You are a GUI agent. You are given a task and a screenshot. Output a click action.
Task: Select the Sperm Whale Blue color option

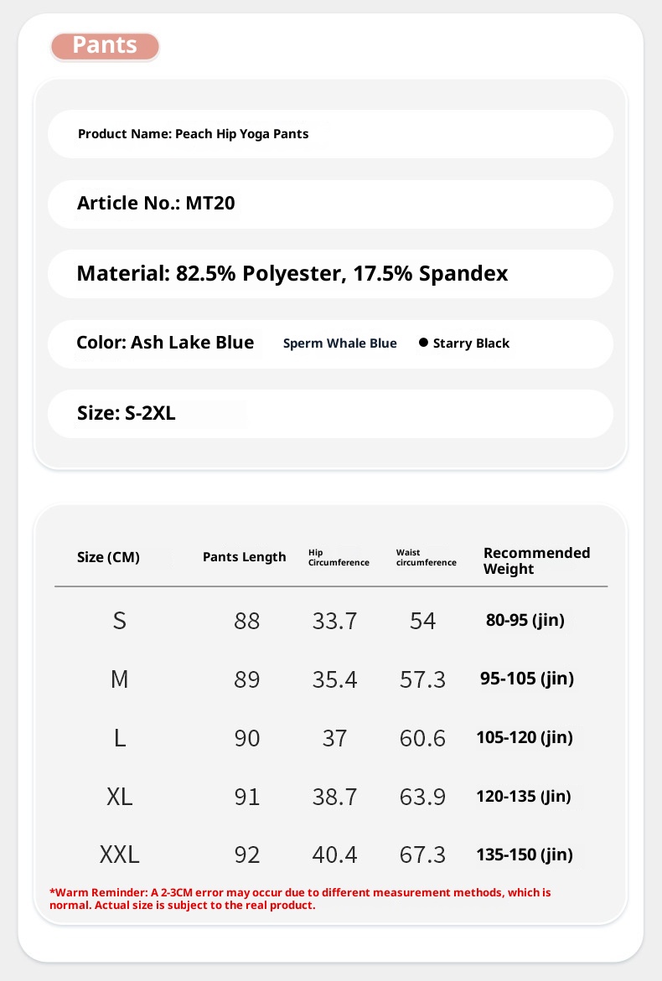click(339, 343)
